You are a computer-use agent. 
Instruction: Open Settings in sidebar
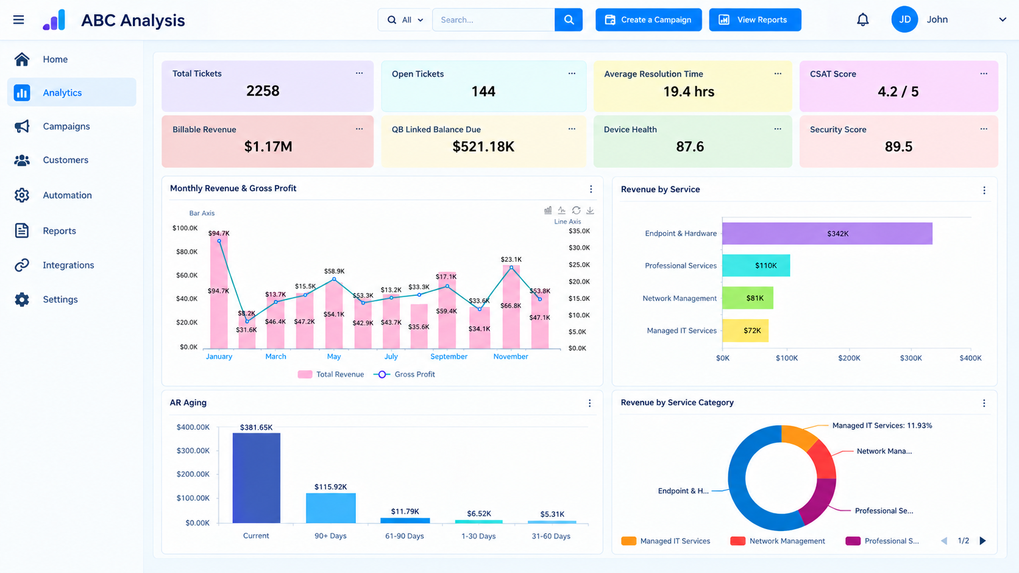71,300
